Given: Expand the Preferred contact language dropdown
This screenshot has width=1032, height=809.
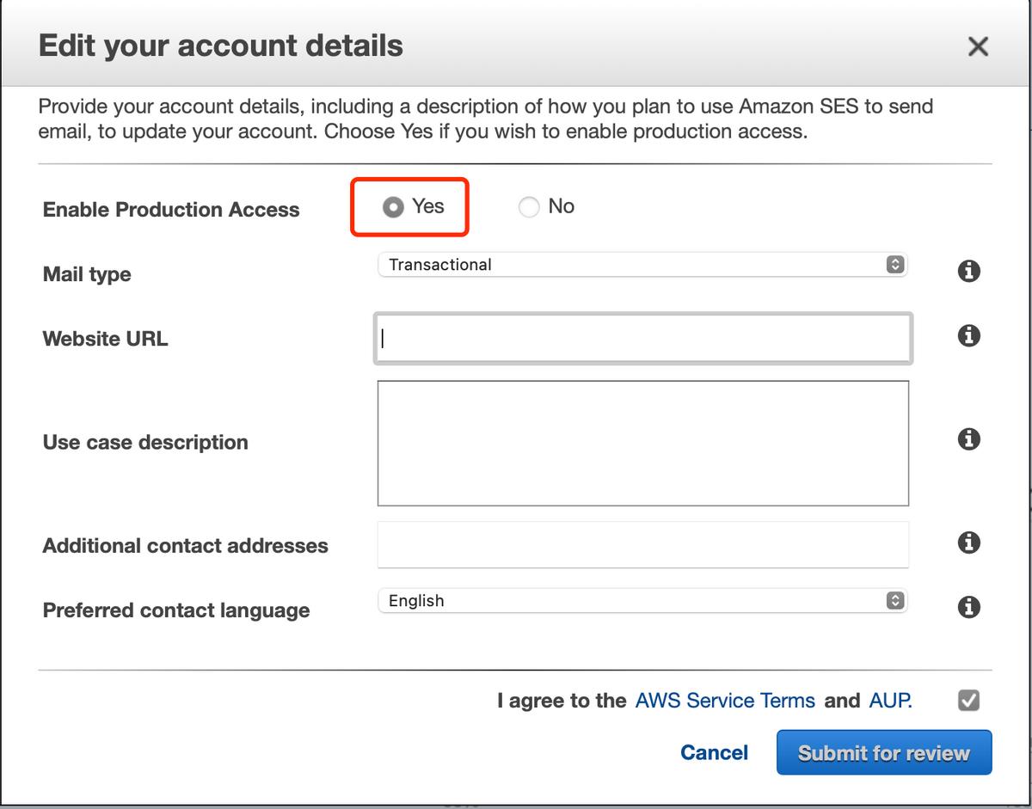Looking at the screenshot, I should pos(642,601).
